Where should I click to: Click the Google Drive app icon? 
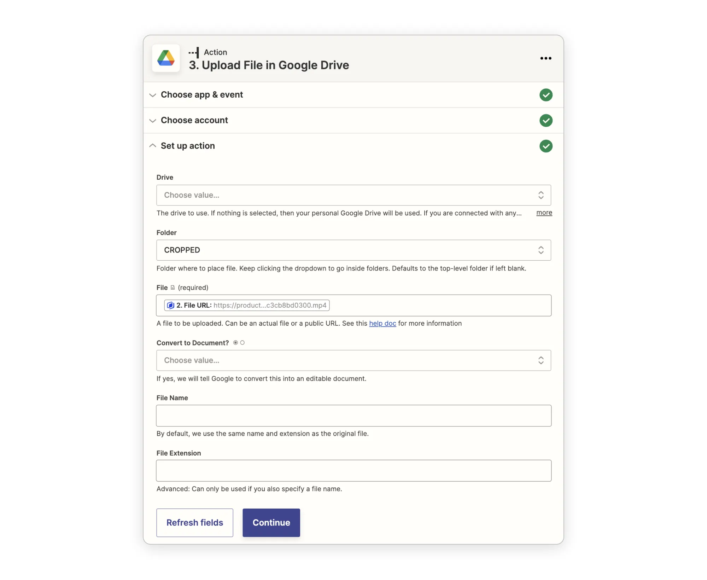coord(166,58)
